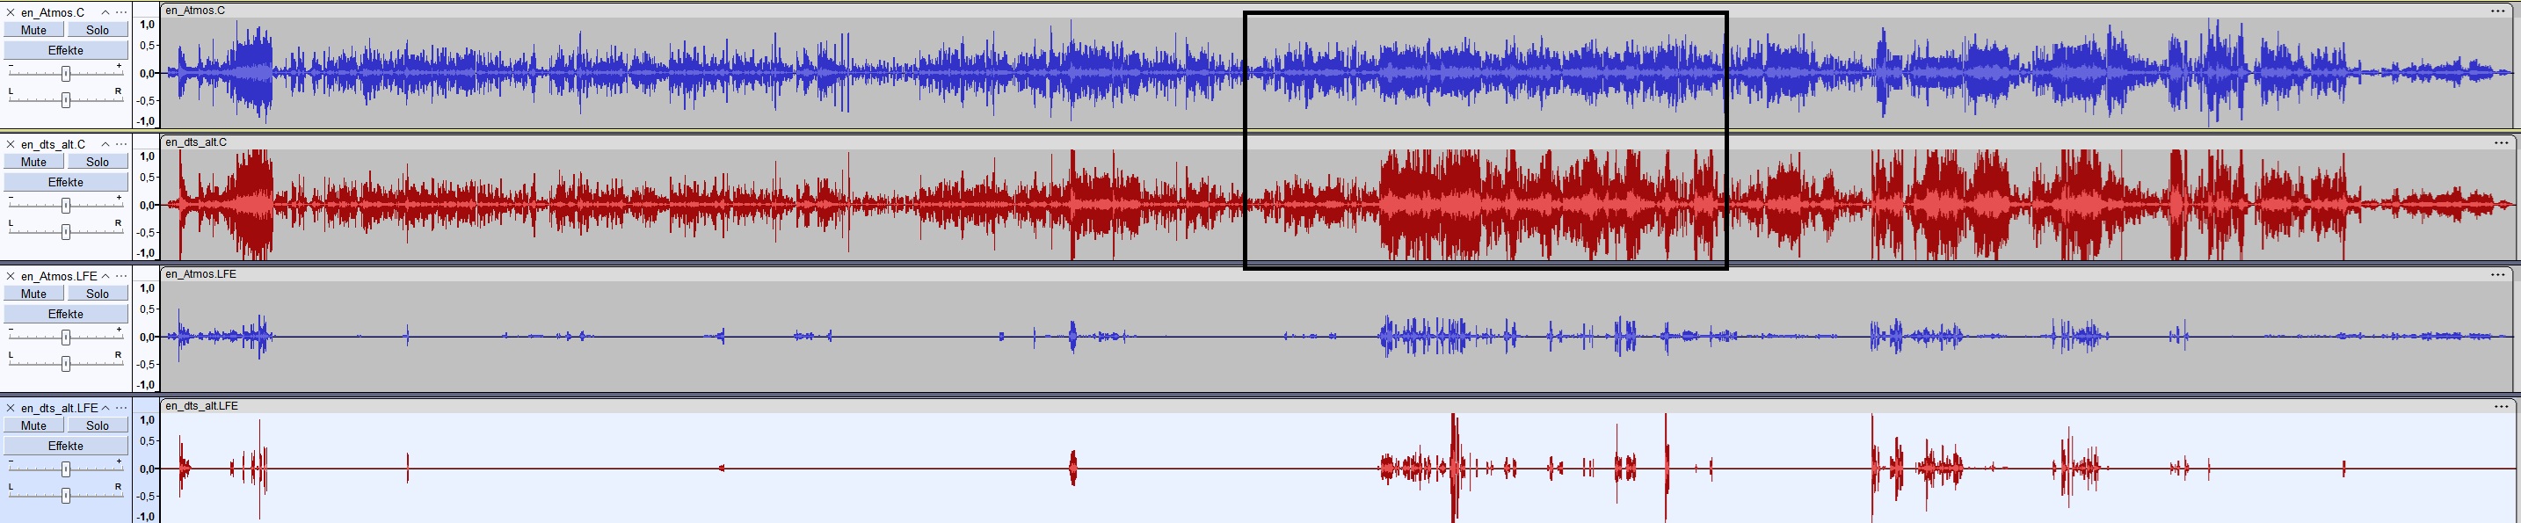Solo the en_dts_alt.C track
This screenshot has height=523, width=2521.
97,162
